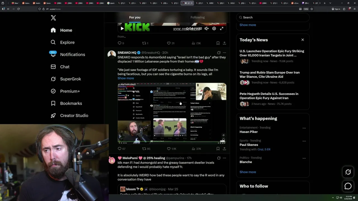Switch to the For you tab
Screen dimensions: 358x201
click(135, 17)
